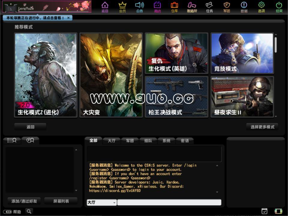The image size is (288, 216).
Task: Click the 返回 home icon in top bar
Action: coord(105,7)
